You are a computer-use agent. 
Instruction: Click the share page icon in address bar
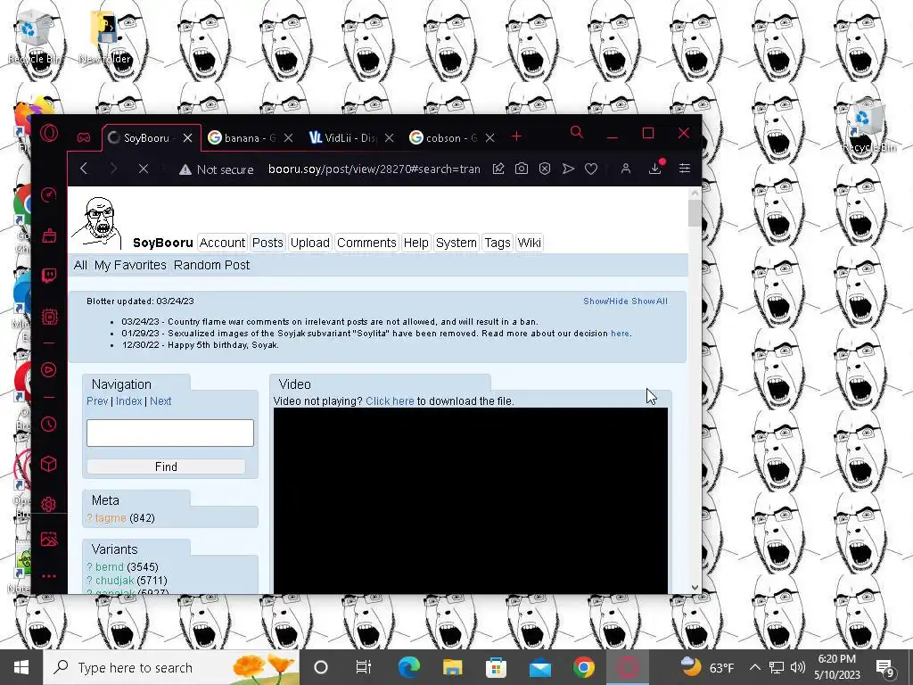click(x=498, y=169)
